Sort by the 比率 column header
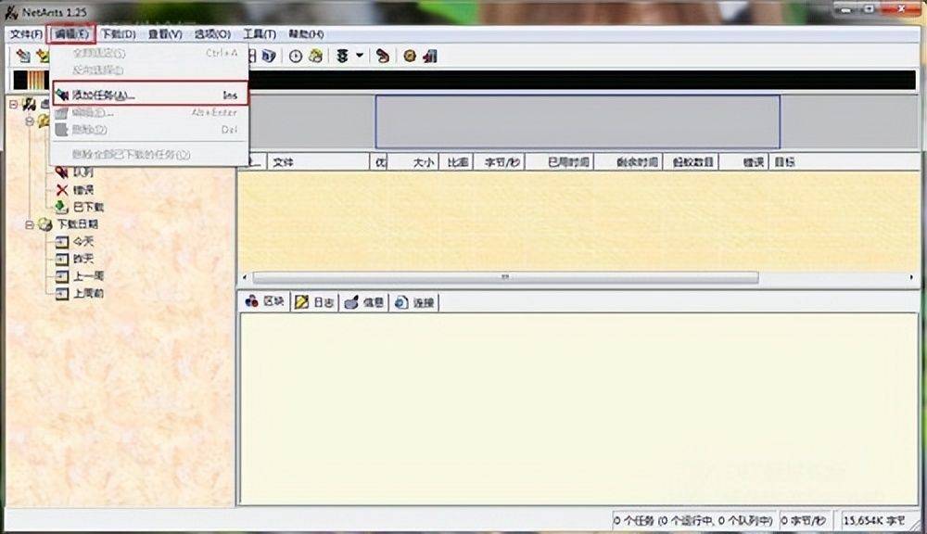The image size is (927, 534). coord(456,162)
